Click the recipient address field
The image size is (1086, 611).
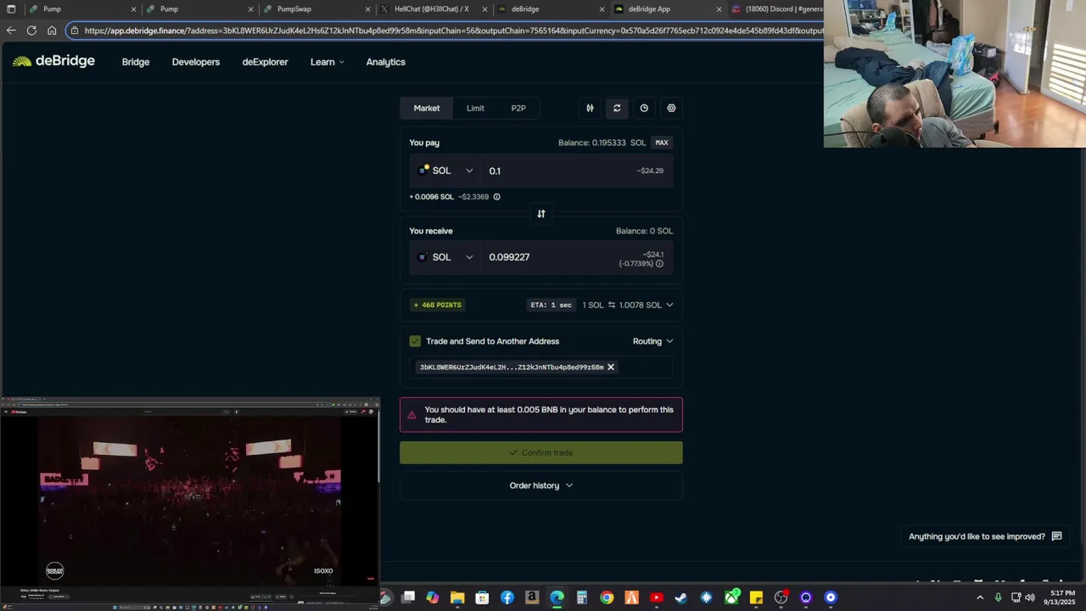(x=541, y=367)
